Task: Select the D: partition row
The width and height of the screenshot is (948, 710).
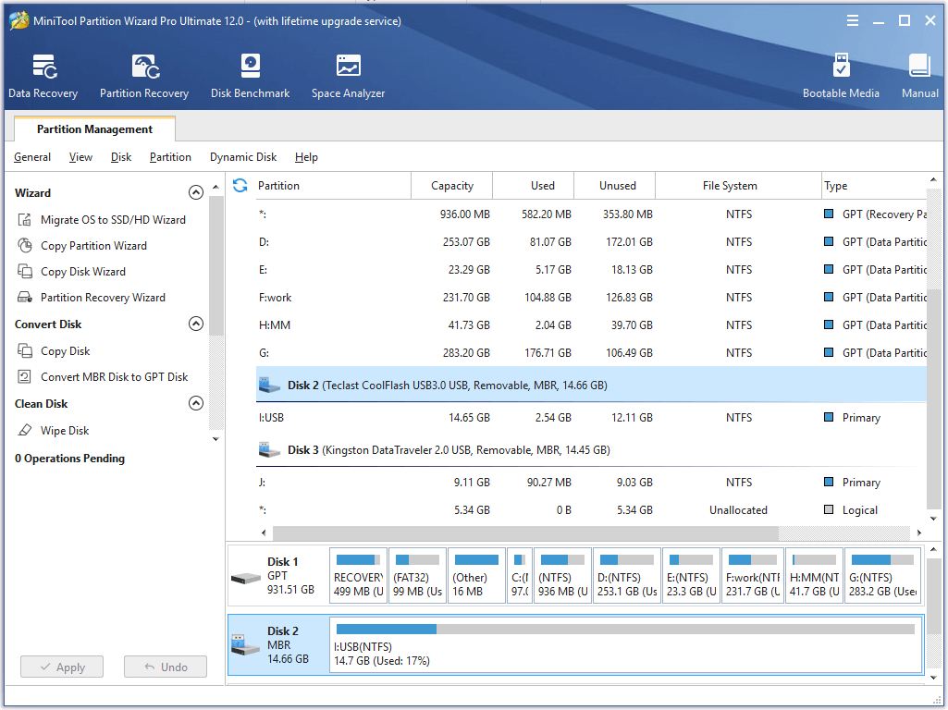Action: click(591, 241)
